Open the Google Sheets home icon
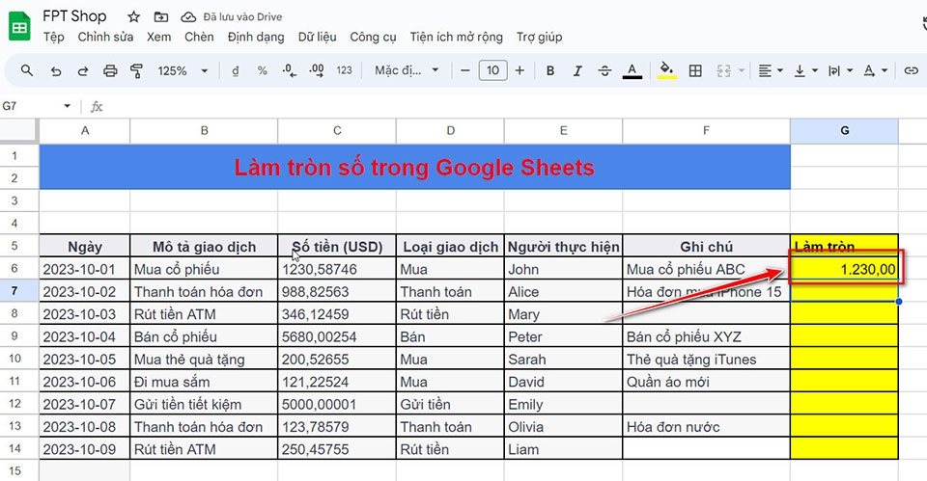927x481 pixels. point(19,27)
